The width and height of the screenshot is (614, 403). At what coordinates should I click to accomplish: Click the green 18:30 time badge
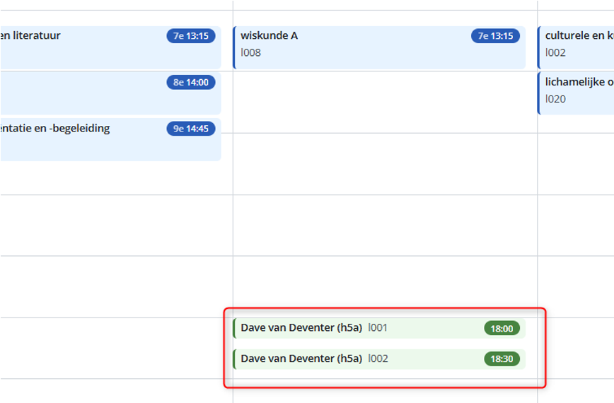[x=502, y=359]
